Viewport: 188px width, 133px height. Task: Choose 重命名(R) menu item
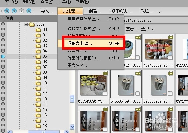pos(91,65)
